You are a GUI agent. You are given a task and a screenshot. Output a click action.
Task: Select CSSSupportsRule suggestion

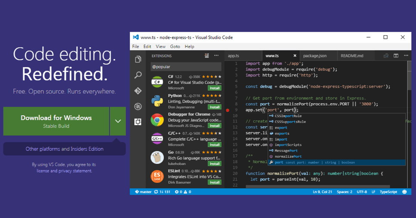pyautogui.click(x=337, y=122)
